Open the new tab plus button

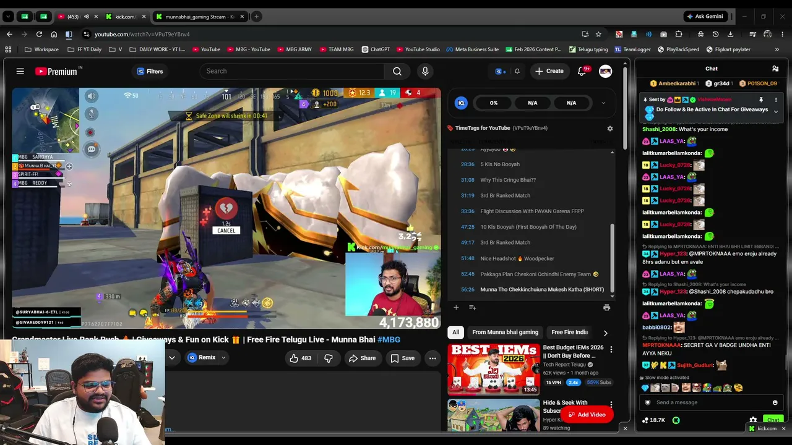coord(256,17)
